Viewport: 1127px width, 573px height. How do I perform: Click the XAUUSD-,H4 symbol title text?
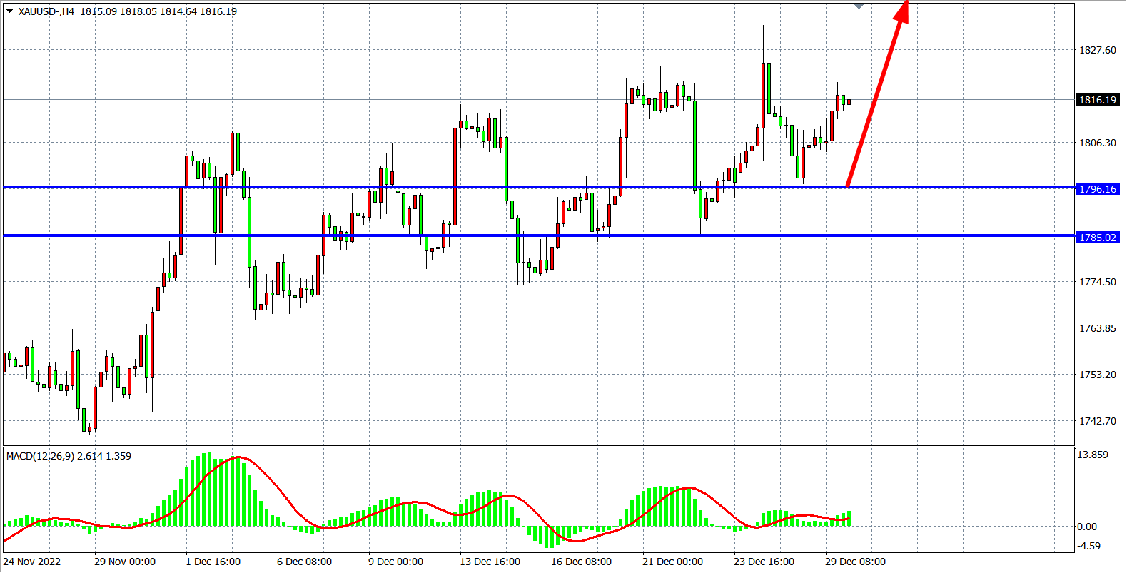pyautogui.click(x=46, y=11)
